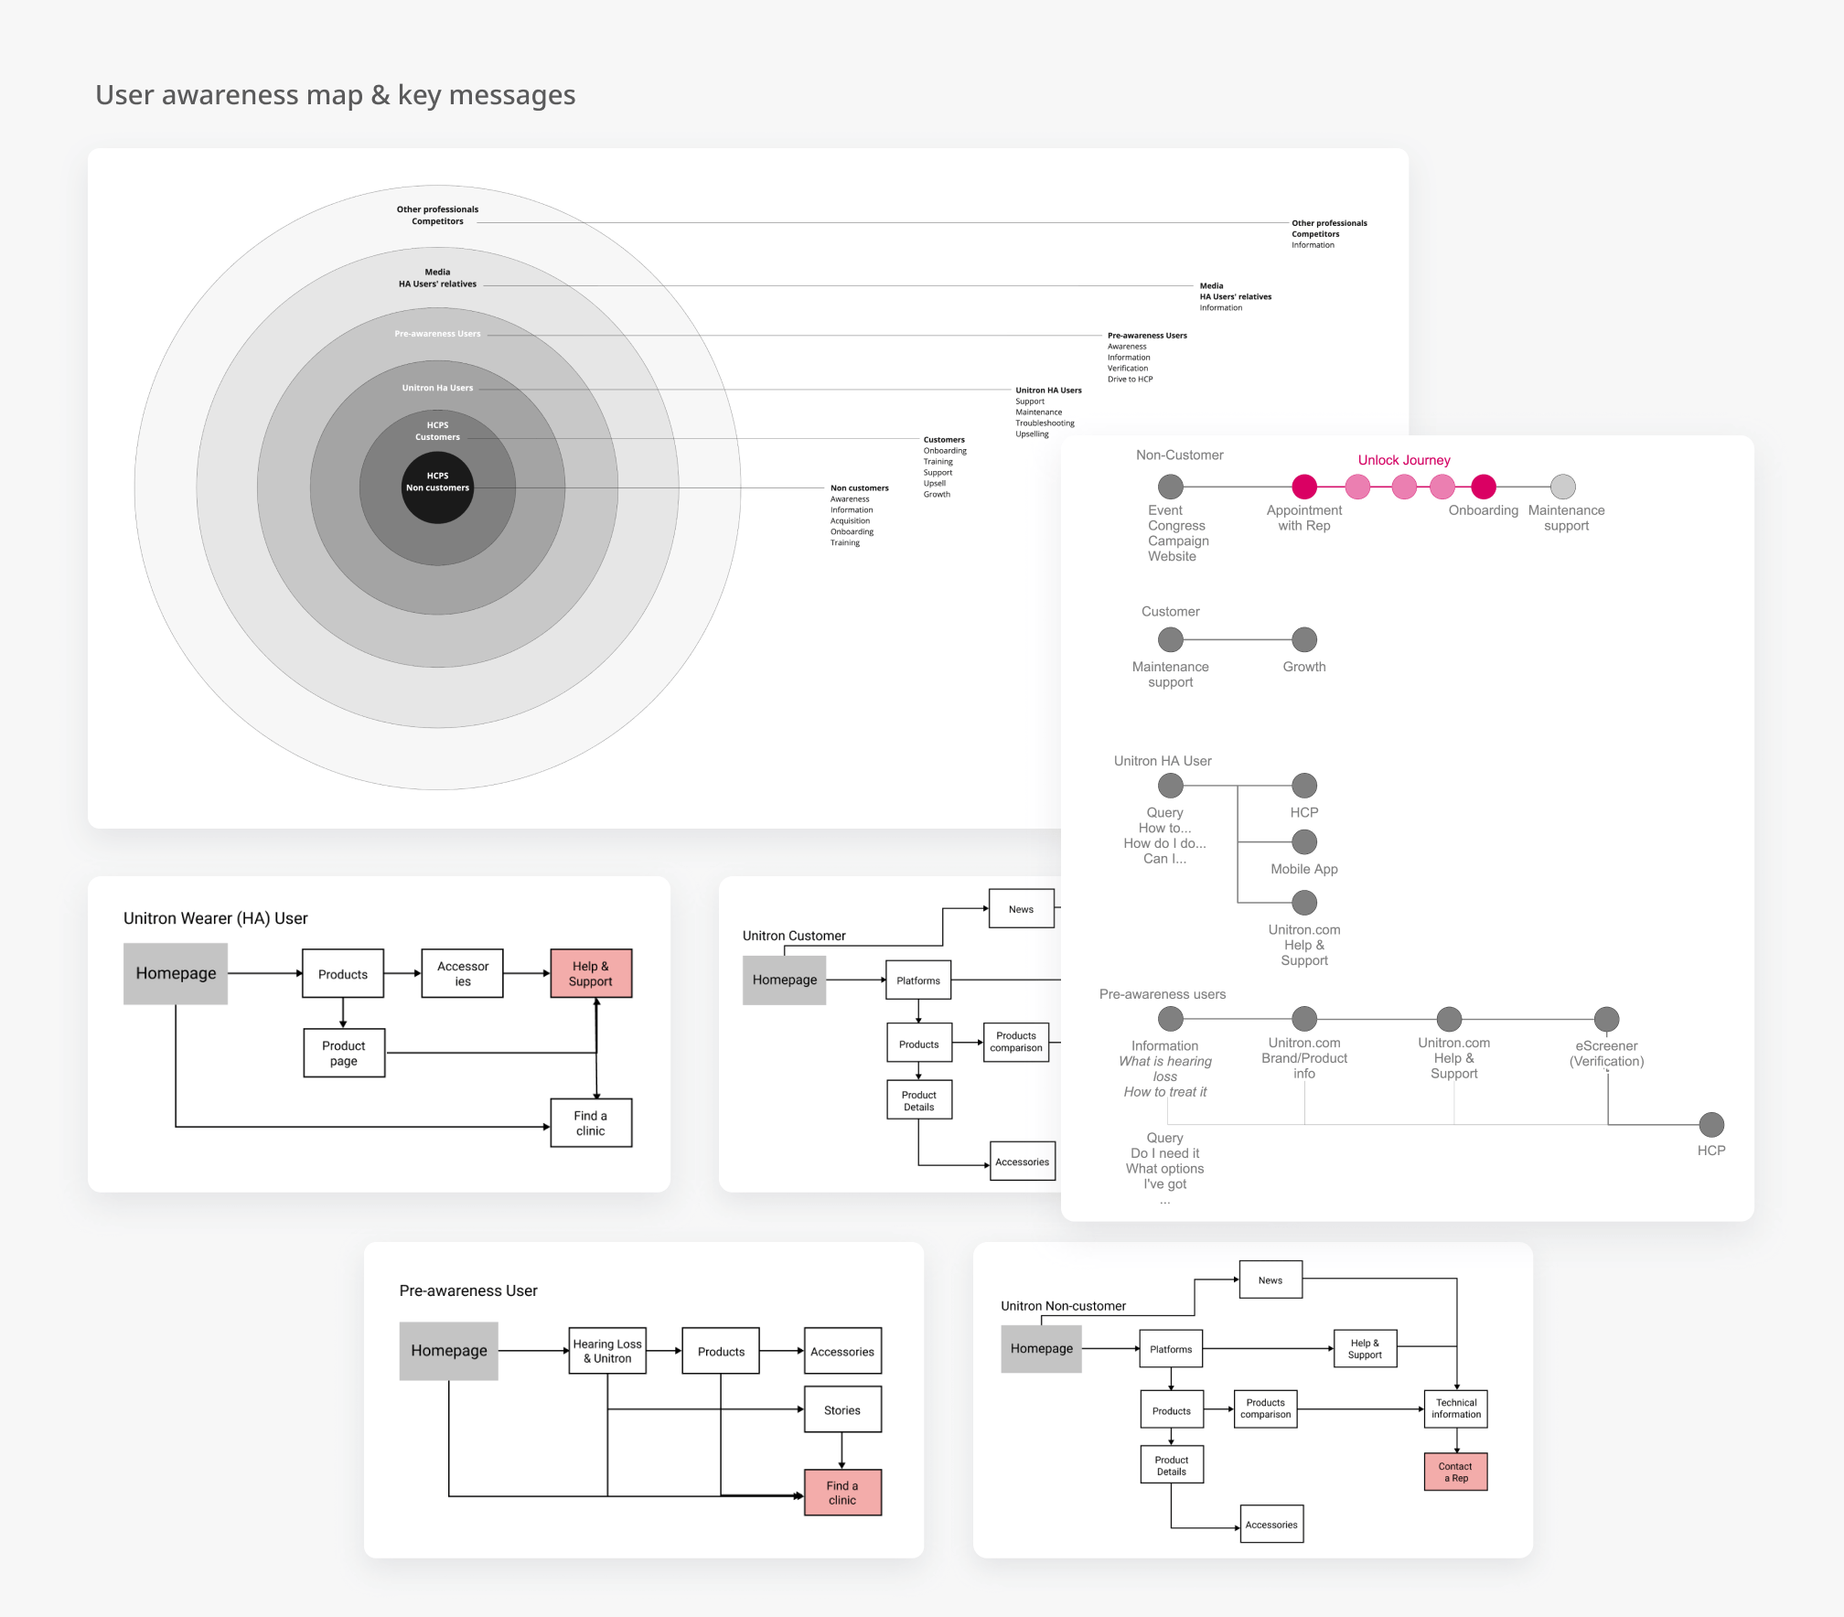Click the magenta 'Onboarding' journey node

(x=1484, y=487)
